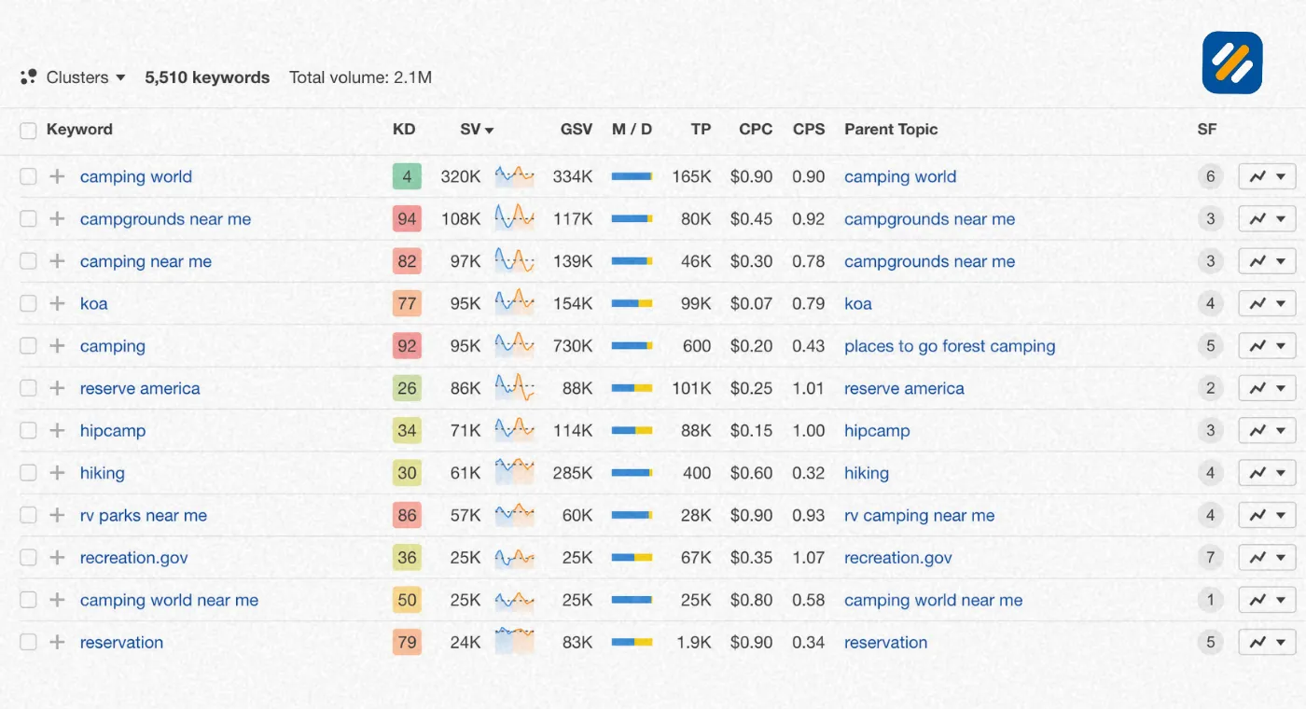
Task: Expand the camping world keyword row plus icon
Action: tap(57, 176)
